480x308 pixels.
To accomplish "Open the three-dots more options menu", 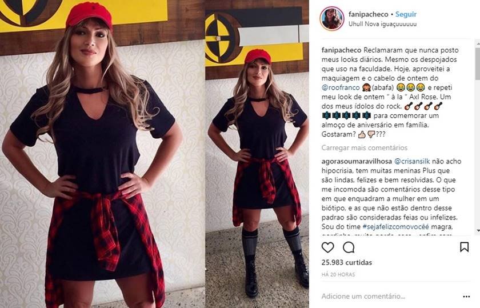I will pyautogui.click(x=466, y=297).
